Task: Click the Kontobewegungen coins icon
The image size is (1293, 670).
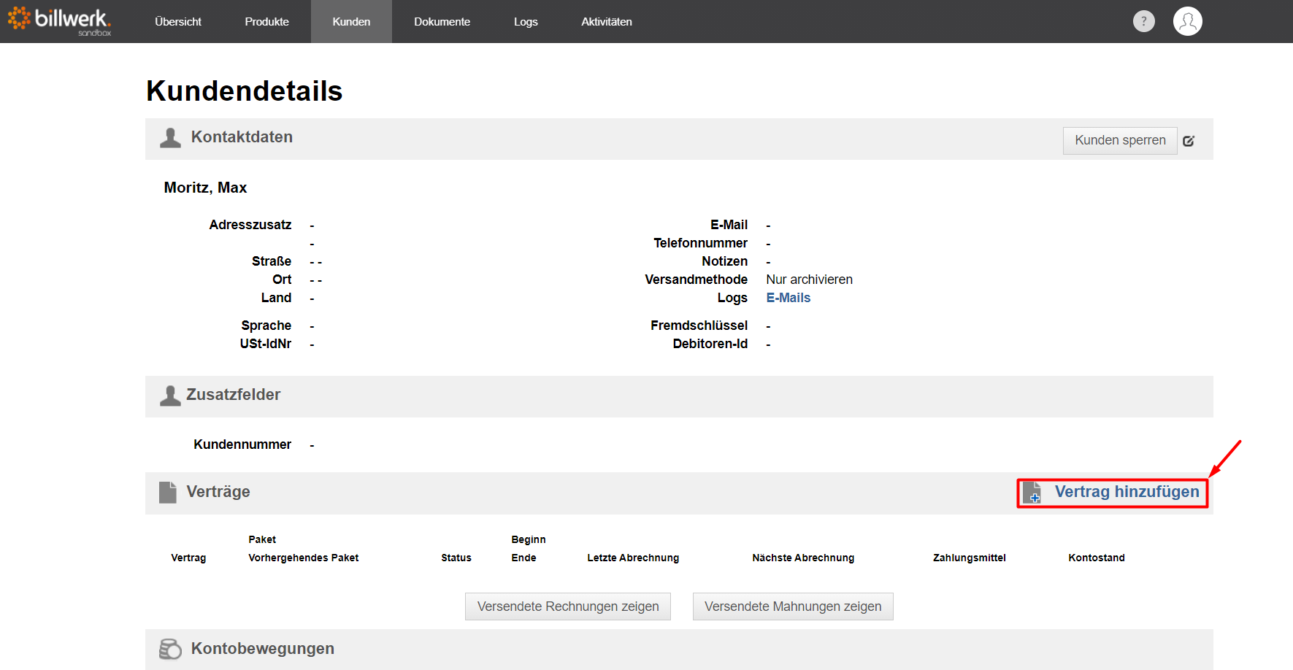Action: pyautogui.click(x=170, y=649)
